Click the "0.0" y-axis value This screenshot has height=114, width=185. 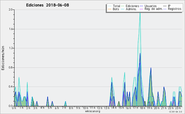[x=10, y=106]
